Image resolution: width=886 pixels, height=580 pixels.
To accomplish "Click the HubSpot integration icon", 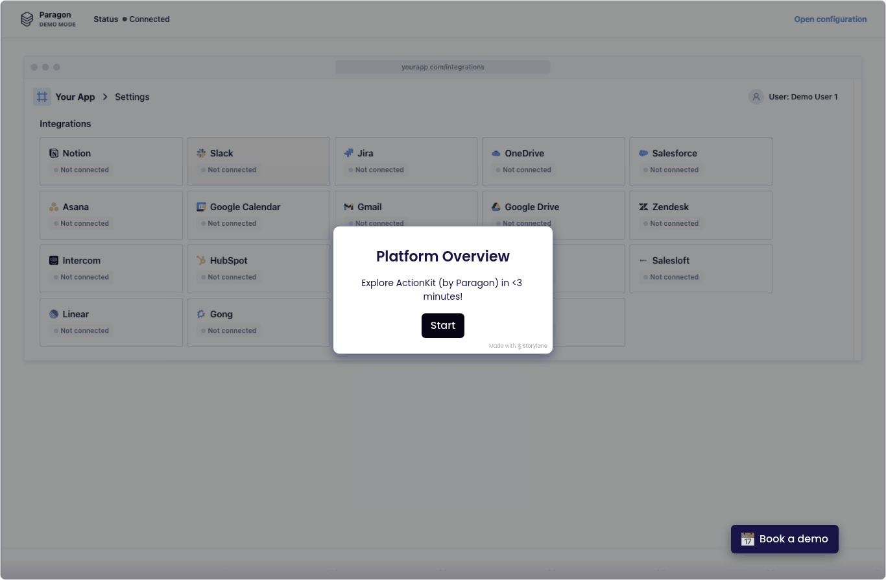I will click(x=201, y=261).
